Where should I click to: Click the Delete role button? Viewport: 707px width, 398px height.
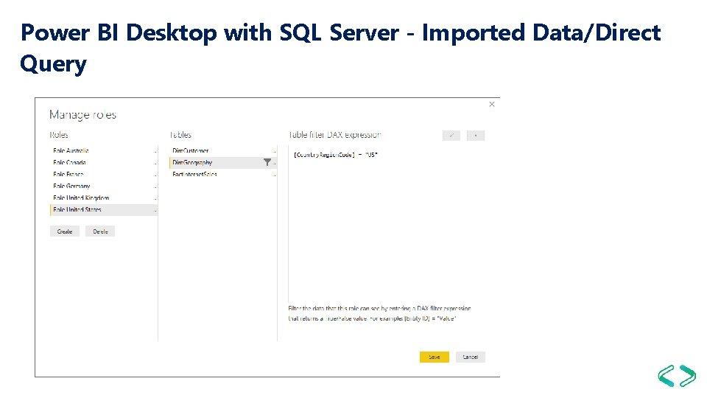click(100, 231)
